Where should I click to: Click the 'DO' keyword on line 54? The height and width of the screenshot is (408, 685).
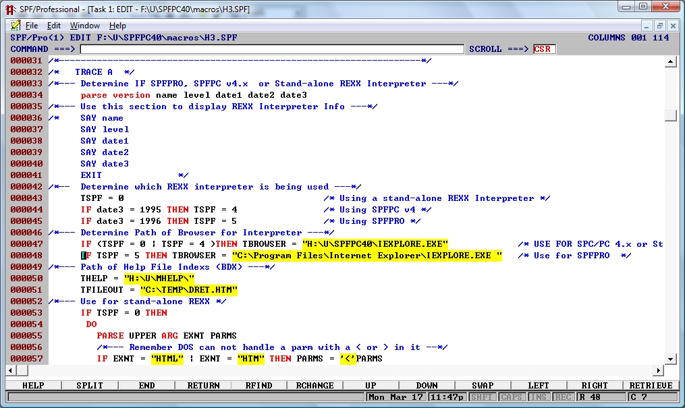(x=91, y=324)
